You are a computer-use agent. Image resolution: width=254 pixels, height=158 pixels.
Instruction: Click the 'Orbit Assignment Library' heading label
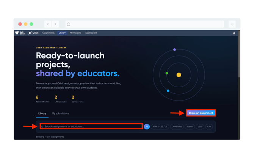pos(51,48)
